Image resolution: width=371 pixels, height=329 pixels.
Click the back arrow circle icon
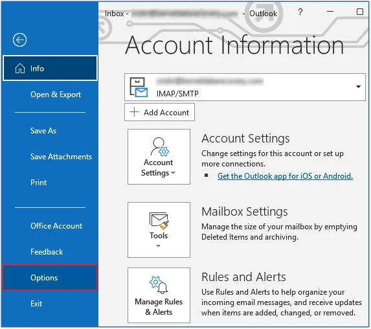point(19,40)
